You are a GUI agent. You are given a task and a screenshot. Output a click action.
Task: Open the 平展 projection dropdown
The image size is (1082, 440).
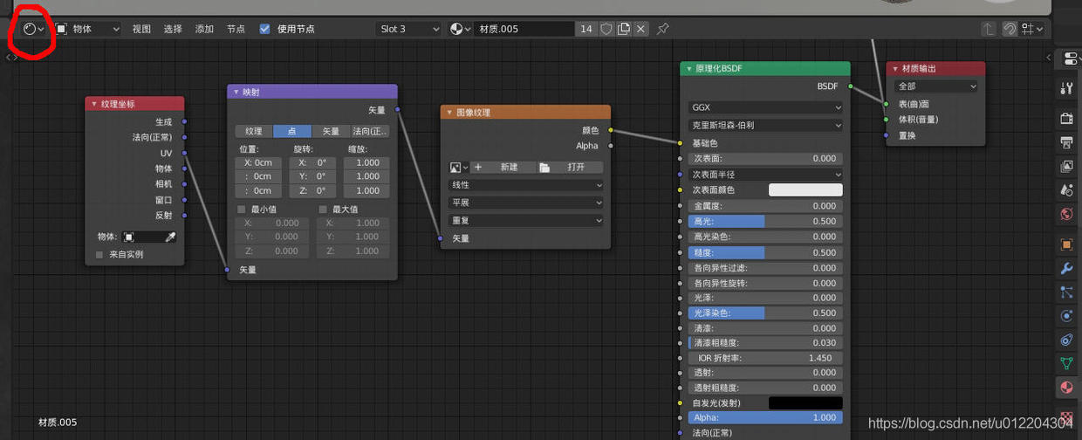click(x=525, y=203)
